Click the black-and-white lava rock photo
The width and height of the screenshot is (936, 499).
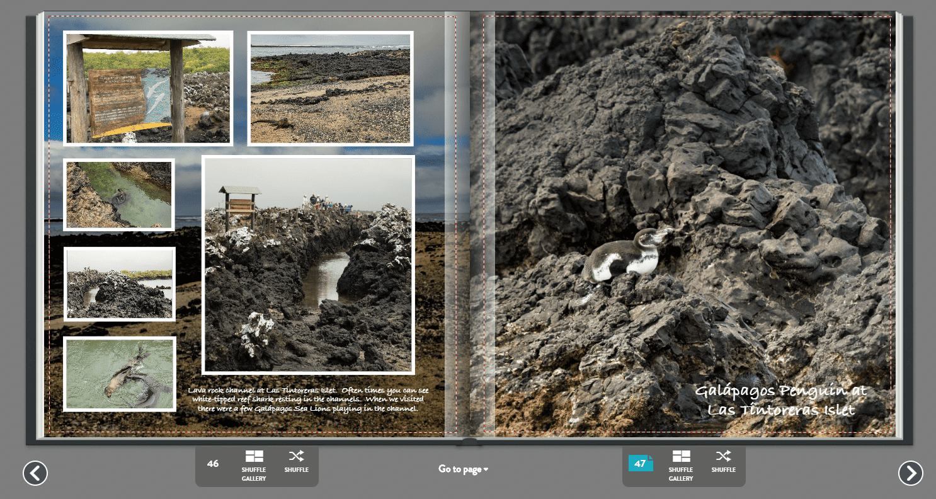[119, 284]
